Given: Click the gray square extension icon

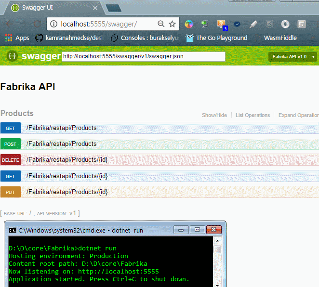Looking at the screenshot, I should (x=269, y=24).
